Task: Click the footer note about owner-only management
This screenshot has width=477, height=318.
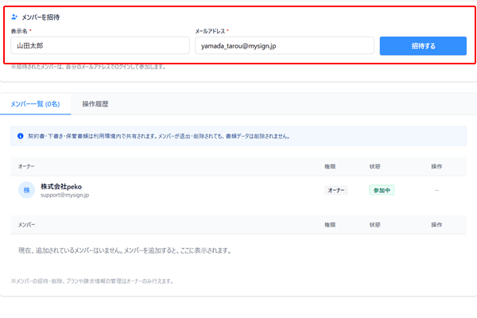Action: [92, 281]
